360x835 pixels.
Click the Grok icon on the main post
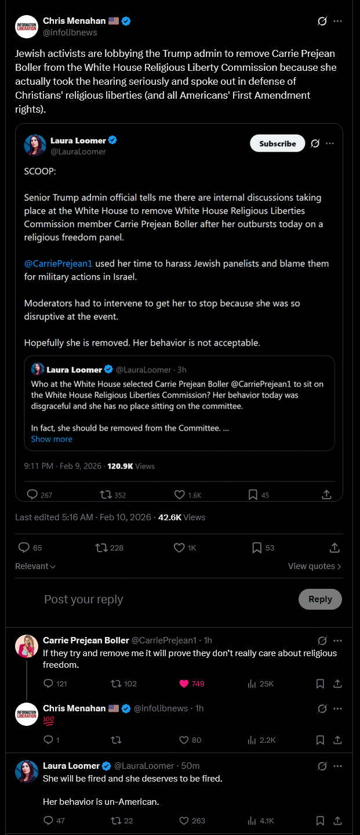click(322, 21)
